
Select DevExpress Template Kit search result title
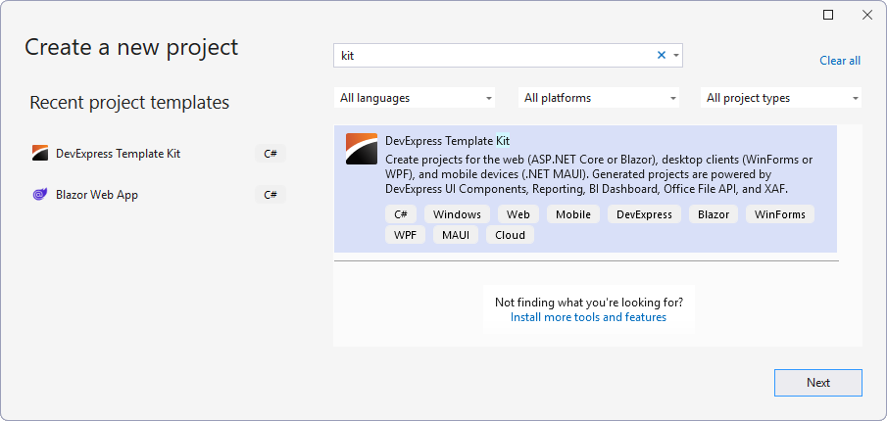click(x=447, y=141)
